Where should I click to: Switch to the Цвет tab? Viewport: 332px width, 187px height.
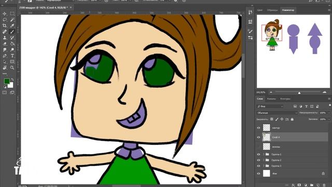(260, 10)
